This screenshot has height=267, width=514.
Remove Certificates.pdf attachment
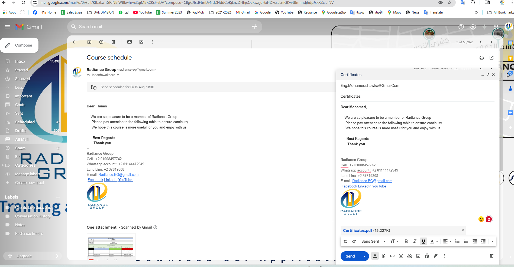pos(463,230)
